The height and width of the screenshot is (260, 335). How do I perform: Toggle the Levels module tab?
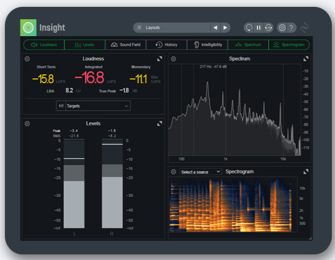pyautogui.click(x=84, y=45)
